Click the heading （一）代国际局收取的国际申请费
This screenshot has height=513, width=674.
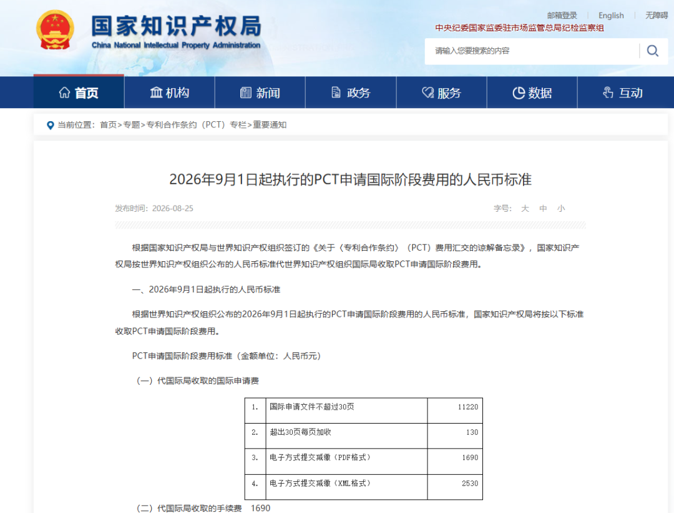click(198, 381)
